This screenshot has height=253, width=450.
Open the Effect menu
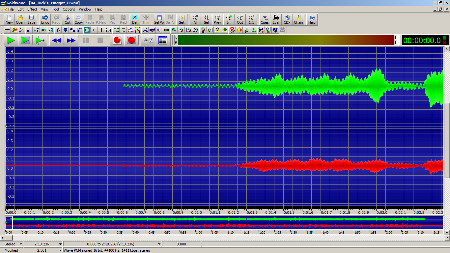(x=32, y=9)
